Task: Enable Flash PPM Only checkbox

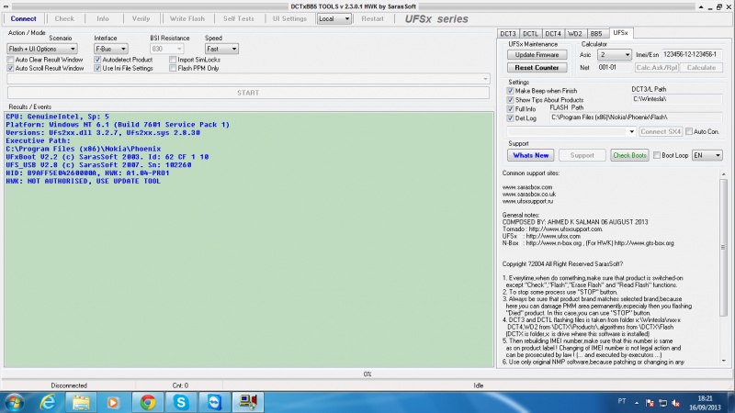Action: (x=173, y=68)
